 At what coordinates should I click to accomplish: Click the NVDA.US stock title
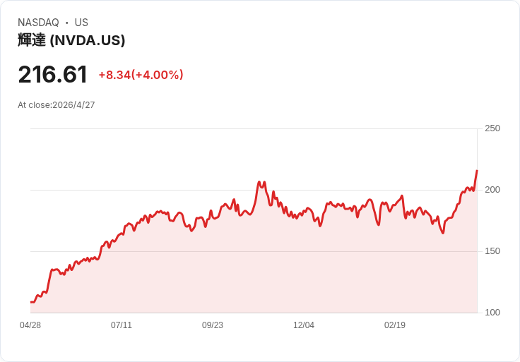(x=71, y=40)
